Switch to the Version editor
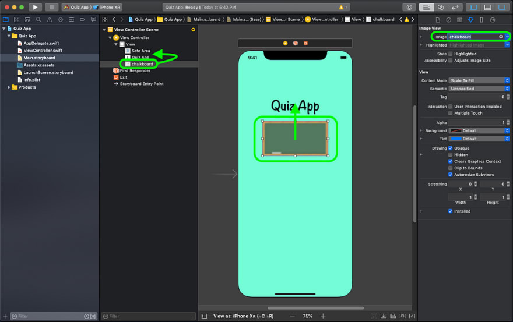 tap(455, 7)
